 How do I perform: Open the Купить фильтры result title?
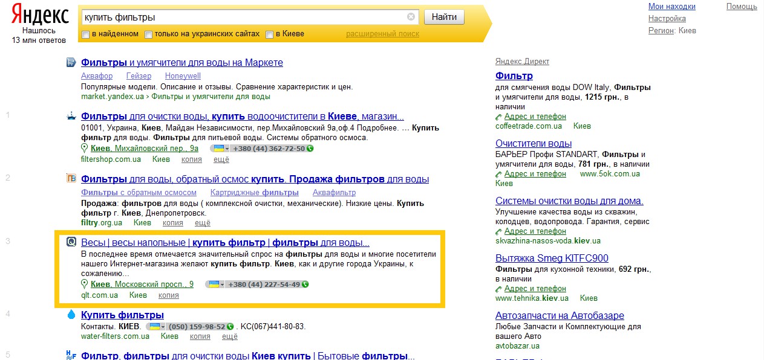pyautogui.click(x=122, y=315)
